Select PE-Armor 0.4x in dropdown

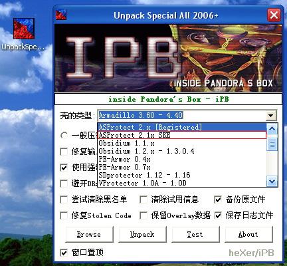pos(182,159)
